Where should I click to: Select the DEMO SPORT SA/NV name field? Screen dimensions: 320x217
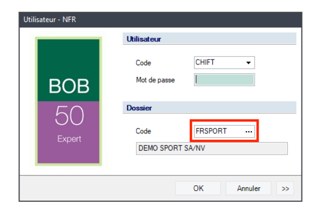pos(212,148)
